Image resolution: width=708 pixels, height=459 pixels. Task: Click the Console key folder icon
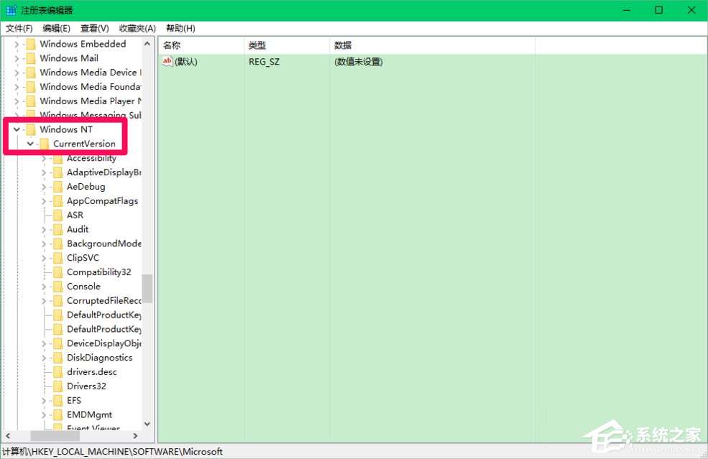click(x=59, y=286)
